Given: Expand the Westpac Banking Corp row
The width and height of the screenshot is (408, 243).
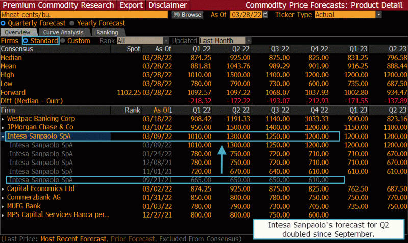Looking at the screenshot, I should pos(3,119).
